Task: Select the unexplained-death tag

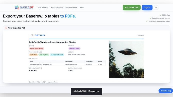Action: 57,55
